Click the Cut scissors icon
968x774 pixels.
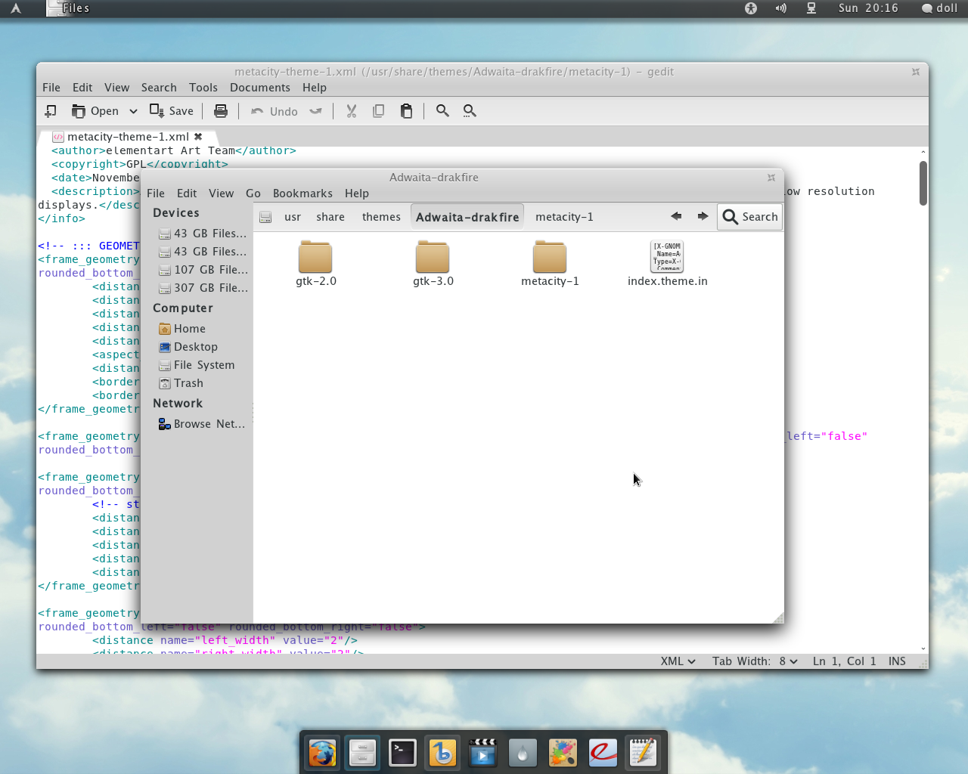pyautogui.click(x=351, y=111)
